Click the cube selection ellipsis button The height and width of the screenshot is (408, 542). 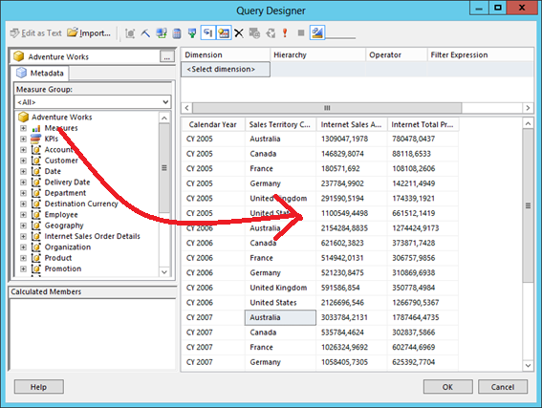coord(167,56)
